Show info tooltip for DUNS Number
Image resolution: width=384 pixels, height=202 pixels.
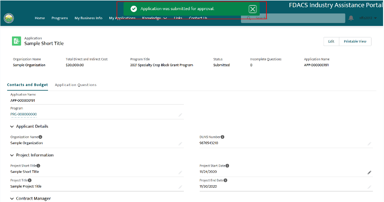(222, 137)
